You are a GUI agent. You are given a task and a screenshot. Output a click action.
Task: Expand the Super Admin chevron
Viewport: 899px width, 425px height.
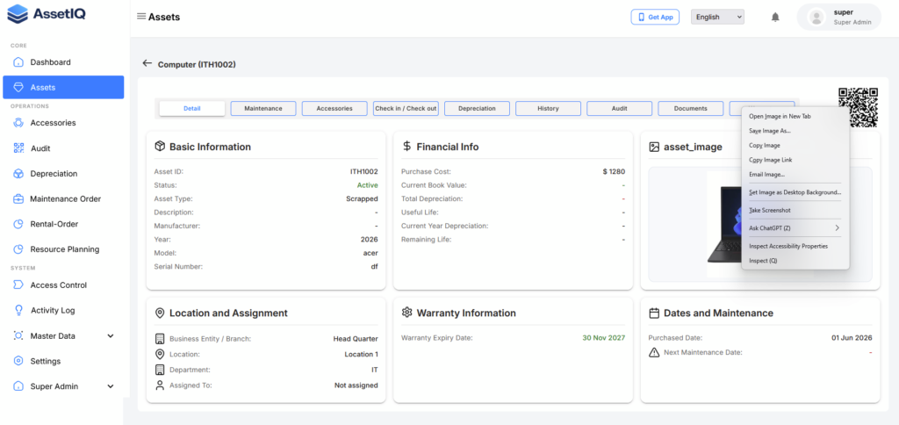coord(111,386)
